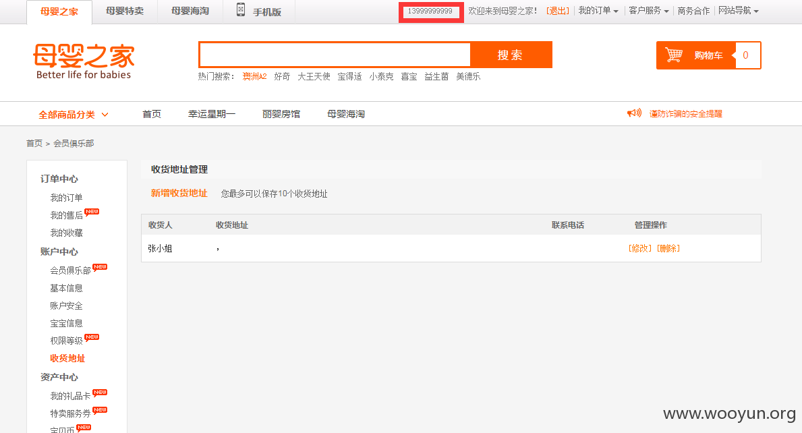Click the 搜索 search button
The width and height of the screenshot is (802, 433).
(x=511, y=55)
